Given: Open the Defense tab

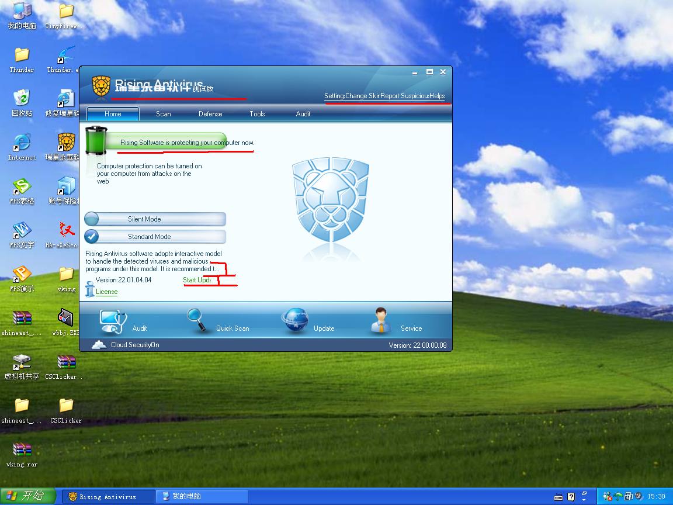Looking at the screenshot, I should click(x=210, y=114).
